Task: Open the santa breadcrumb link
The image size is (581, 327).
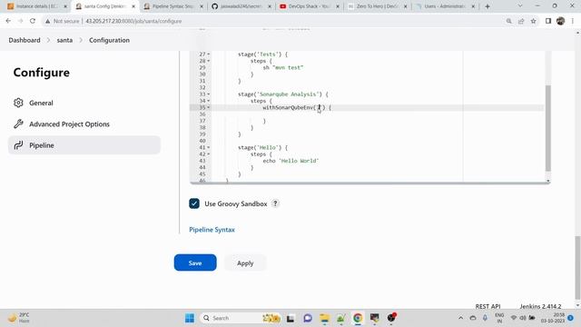Action: tap(64, 40)
